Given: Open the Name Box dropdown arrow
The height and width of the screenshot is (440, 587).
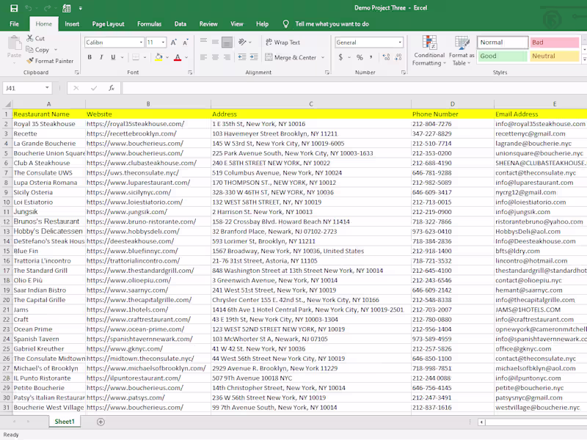Looking at the screenshot, I should coord(47,88).
